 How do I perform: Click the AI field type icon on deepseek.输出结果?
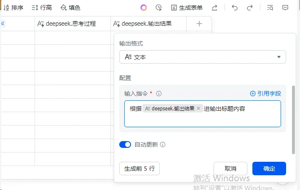(116, 24)
